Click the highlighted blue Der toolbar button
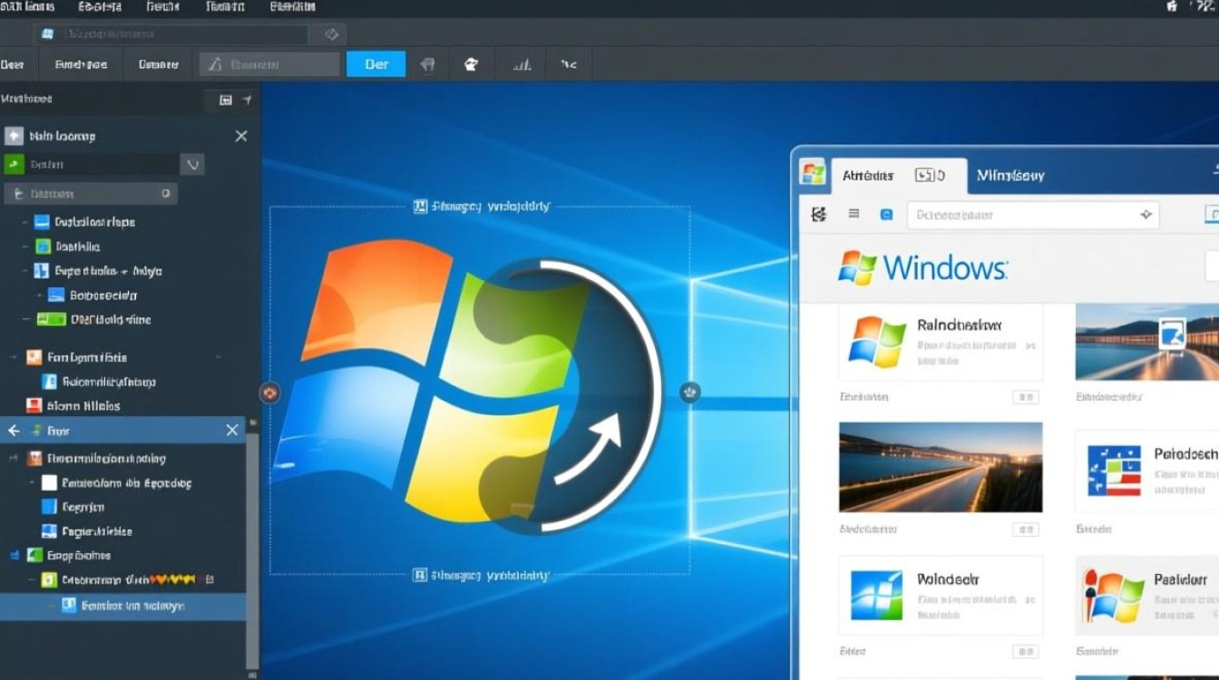The image size is (1219, 680). pos(375,64)
